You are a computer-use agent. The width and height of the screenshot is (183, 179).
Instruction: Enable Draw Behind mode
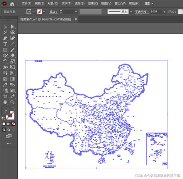pos(8,130)
